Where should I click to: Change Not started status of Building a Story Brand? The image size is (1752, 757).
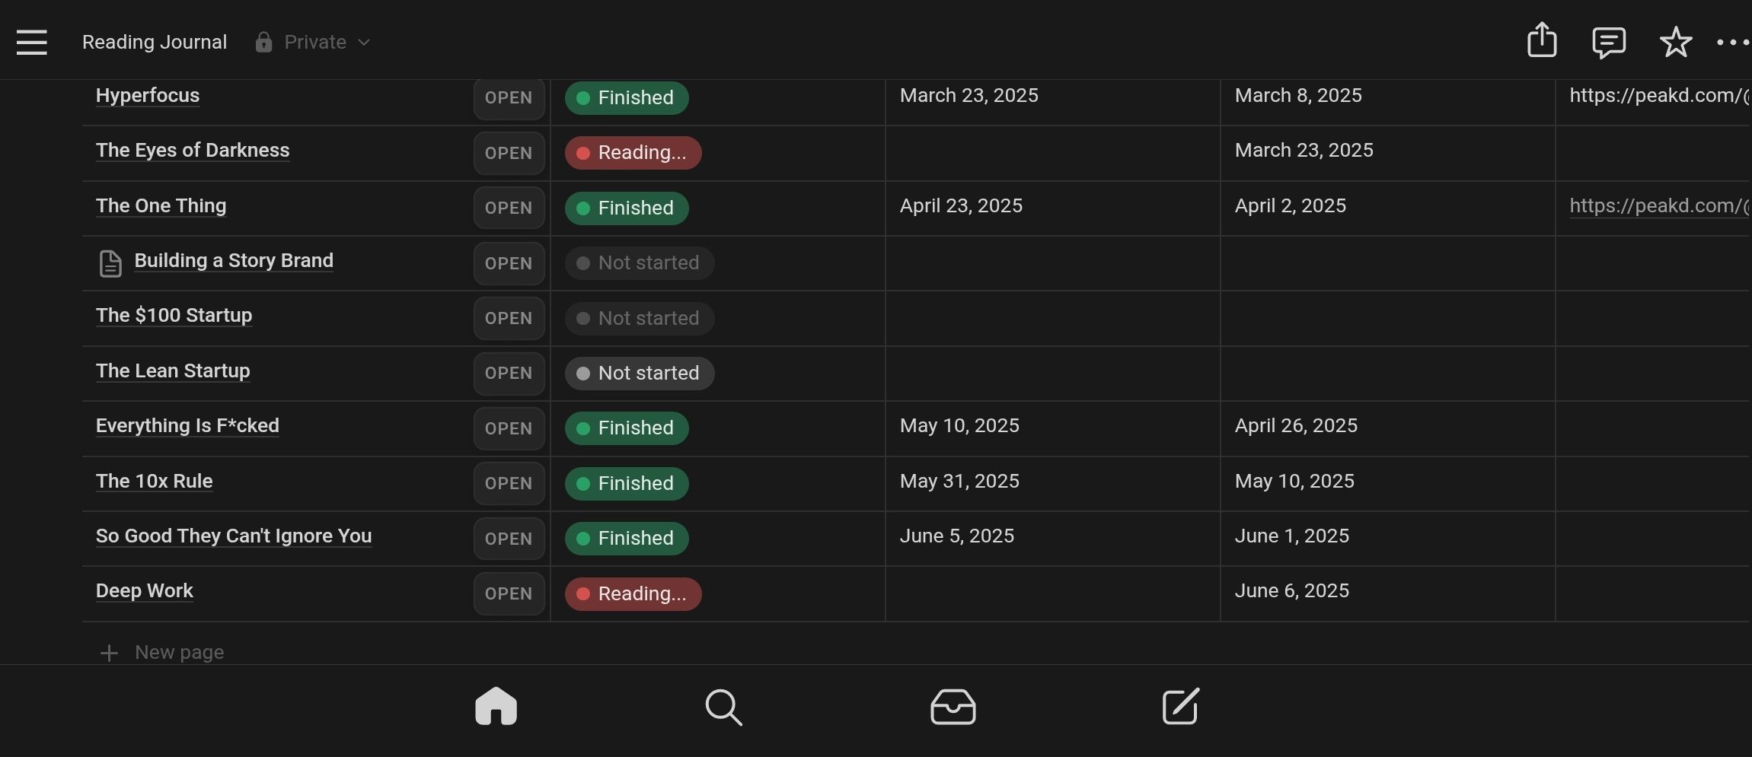point(639,262)
